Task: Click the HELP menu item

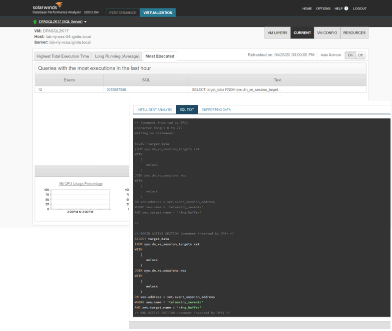Action: click(339, 8)
